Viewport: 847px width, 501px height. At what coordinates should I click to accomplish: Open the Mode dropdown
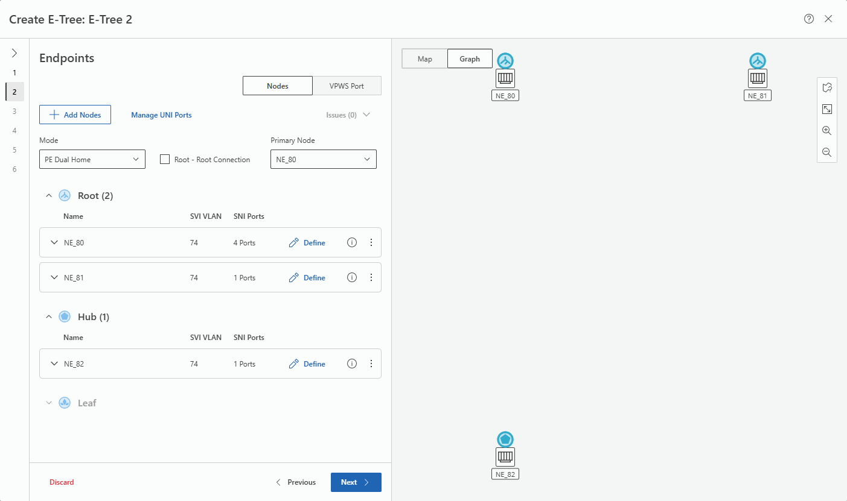point(92,159)
